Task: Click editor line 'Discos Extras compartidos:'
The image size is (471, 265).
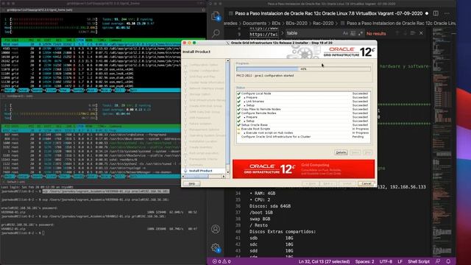Action: 283,232
